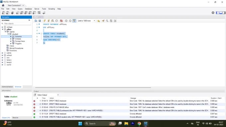
Task: Fold the CREATE TABLE block on line 4
Action: pyautogui.click(x=41, y=33)
